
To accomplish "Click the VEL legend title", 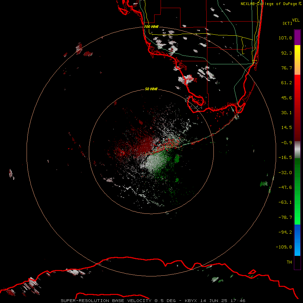I will 296,20.
